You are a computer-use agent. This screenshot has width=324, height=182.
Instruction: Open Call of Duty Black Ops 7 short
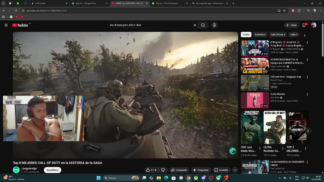(x=252, y=127)
